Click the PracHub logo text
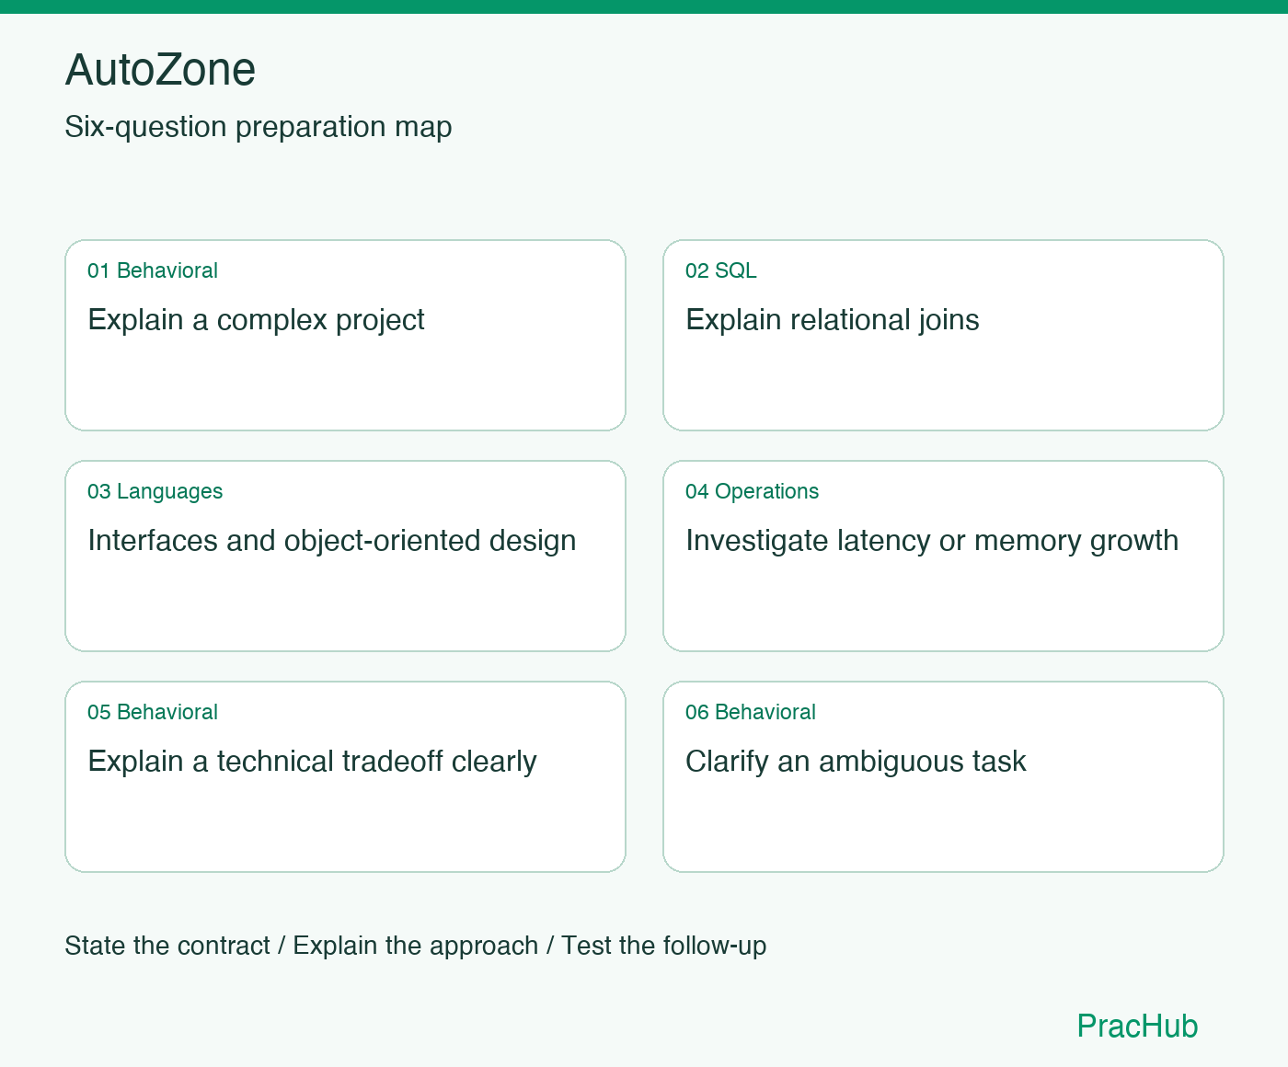Screen dimensions: 1288x1067 [x=1137, y=1026]
